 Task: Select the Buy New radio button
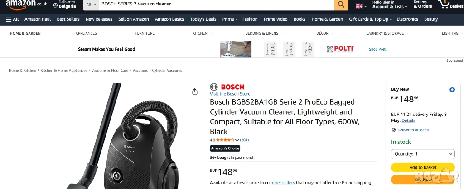click(452, 89)
